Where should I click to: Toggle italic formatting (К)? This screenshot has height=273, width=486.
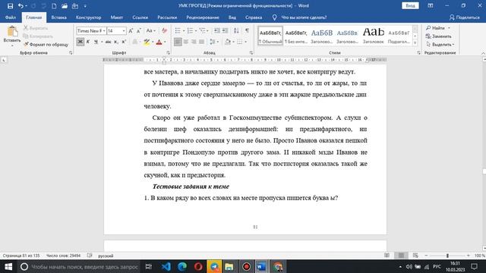point(88,42)
